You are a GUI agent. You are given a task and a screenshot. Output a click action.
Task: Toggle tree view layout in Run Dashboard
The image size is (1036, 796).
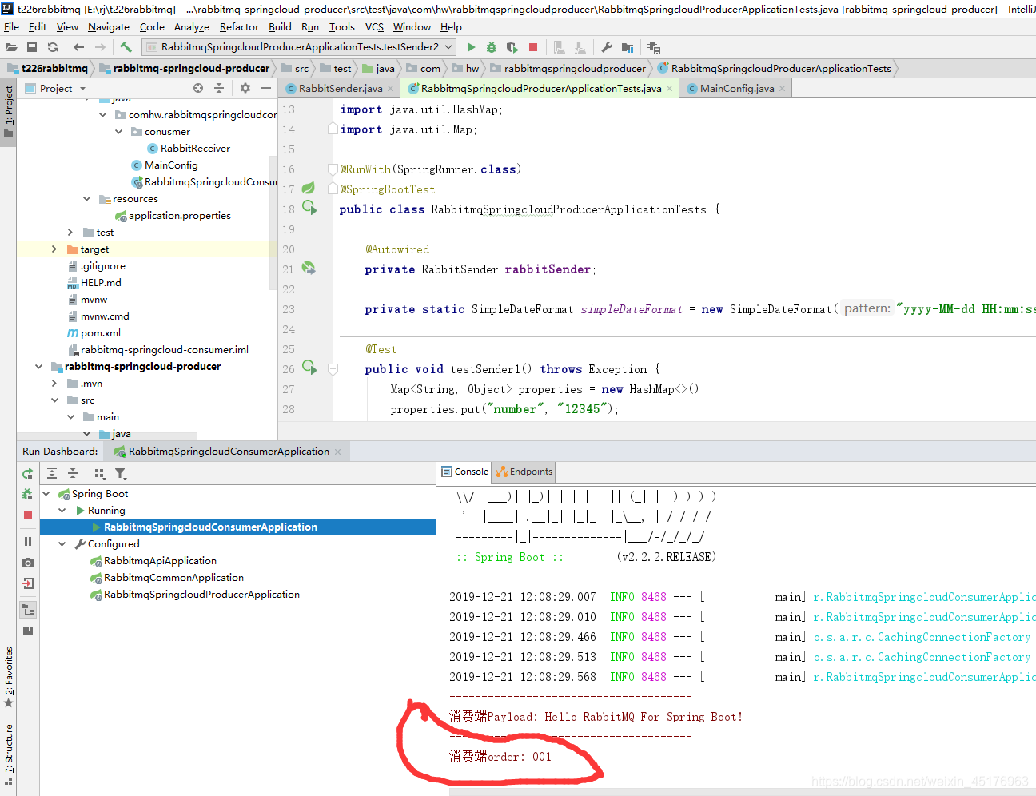click(28, 611)
